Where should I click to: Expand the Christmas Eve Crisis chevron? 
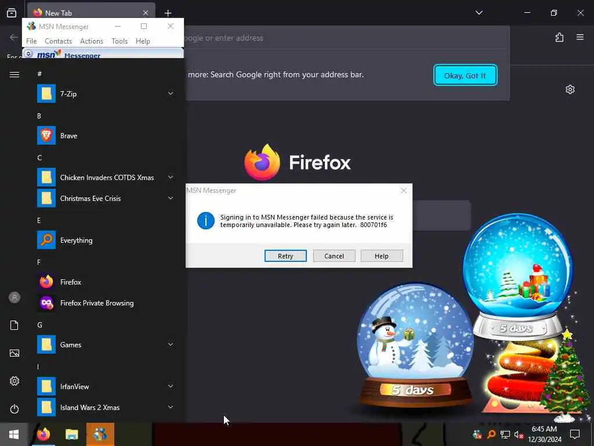(x=171, y=198)
